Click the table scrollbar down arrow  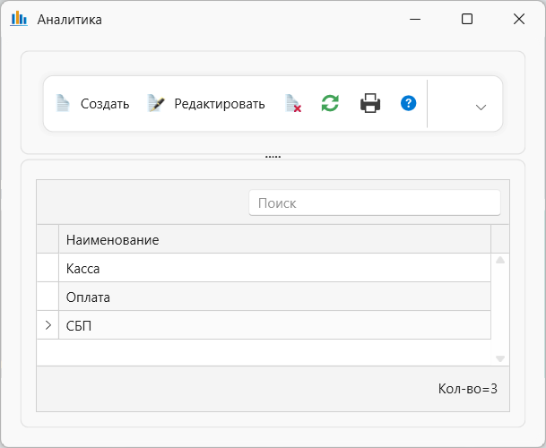click(500, 358)
